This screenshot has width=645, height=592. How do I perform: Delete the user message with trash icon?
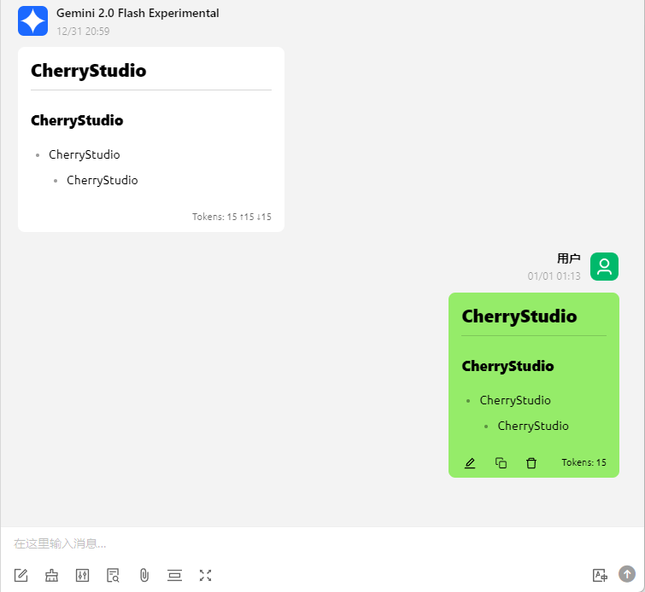click(x=531, y=463)
